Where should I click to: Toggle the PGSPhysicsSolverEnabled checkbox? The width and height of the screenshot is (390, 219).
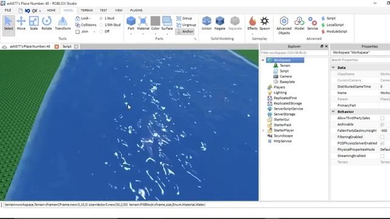(382, 144)
